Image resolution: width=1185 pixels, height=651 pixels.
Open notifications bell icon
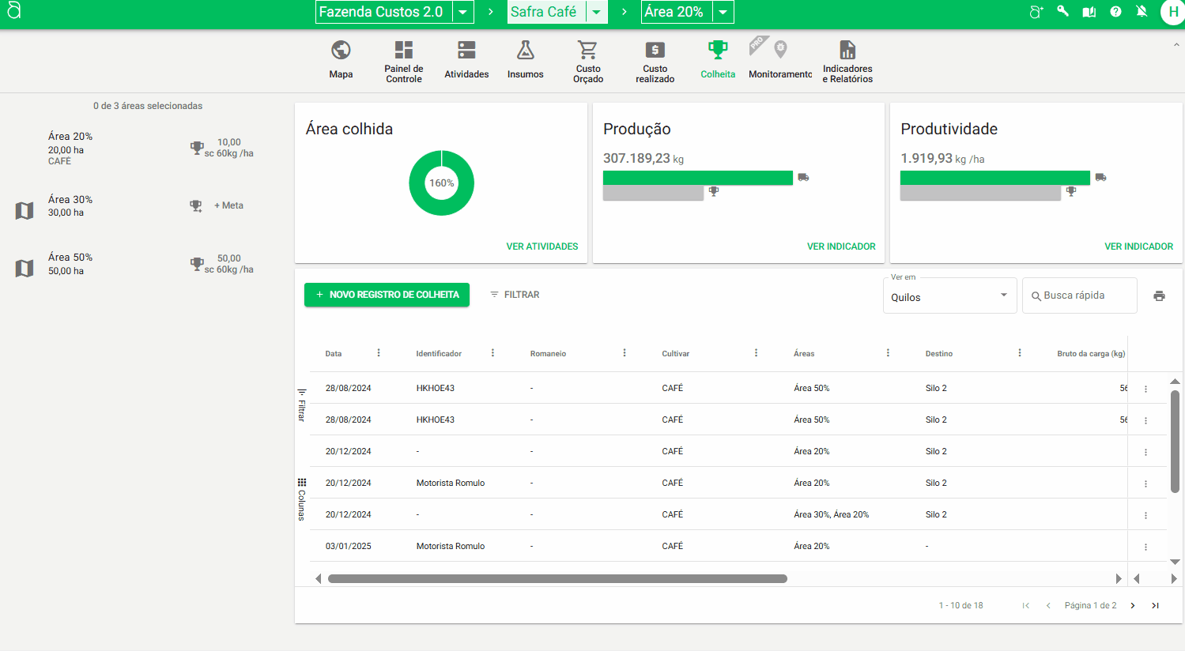(x=1142, y=12)
